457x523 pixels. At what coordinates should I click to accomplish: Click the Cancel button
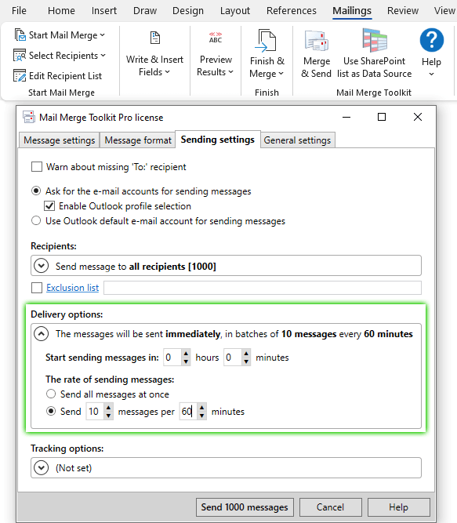[330, 507]
